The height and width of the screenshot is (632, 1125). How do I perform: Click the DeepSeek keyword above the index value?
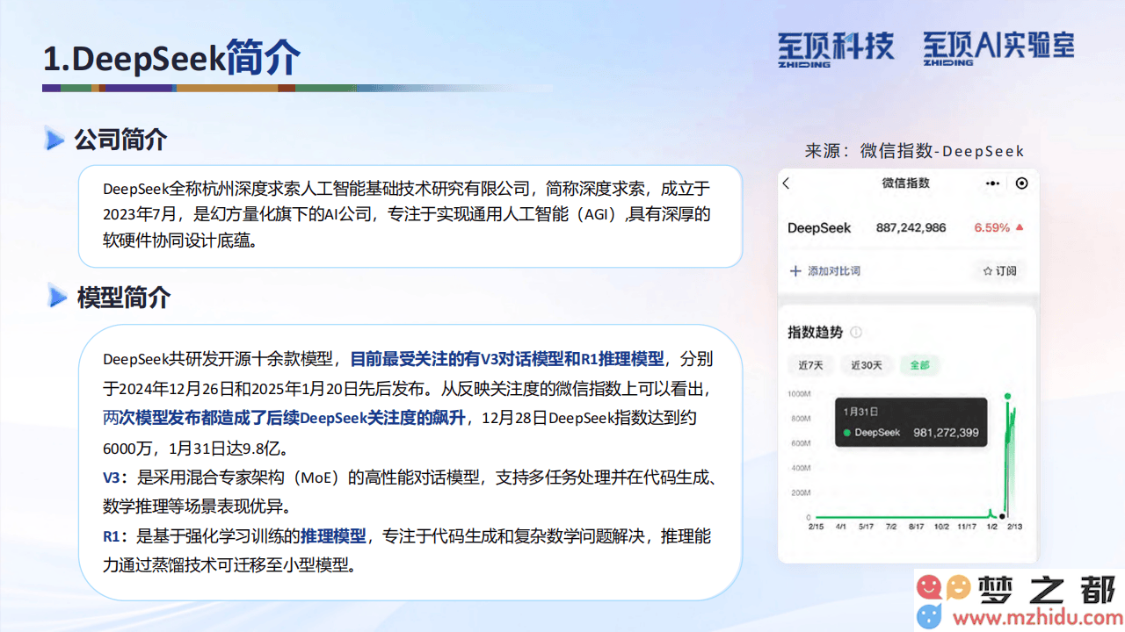[x=819, y=228]
